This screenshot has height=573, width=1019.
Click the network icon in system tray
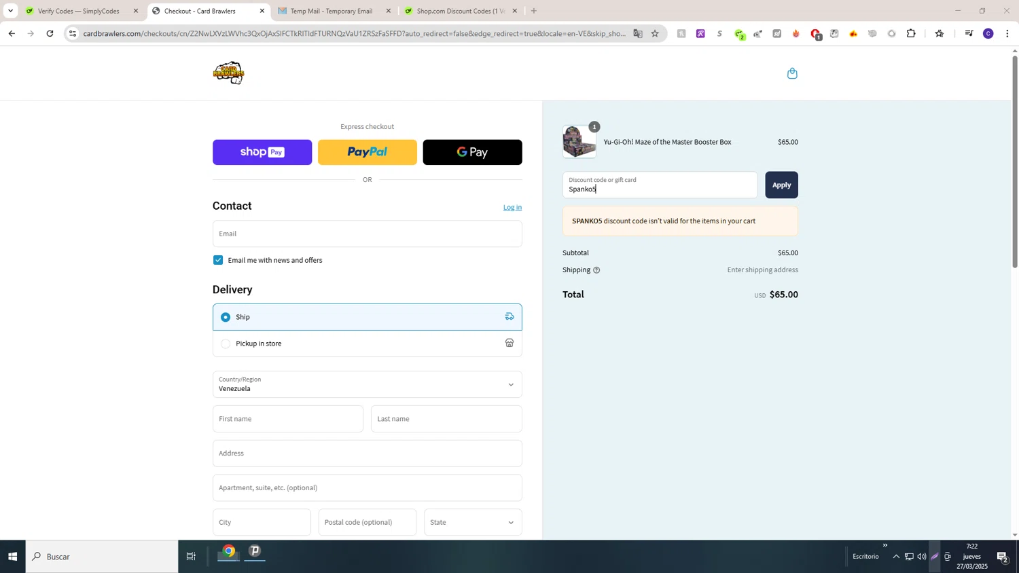click(909, 557)
